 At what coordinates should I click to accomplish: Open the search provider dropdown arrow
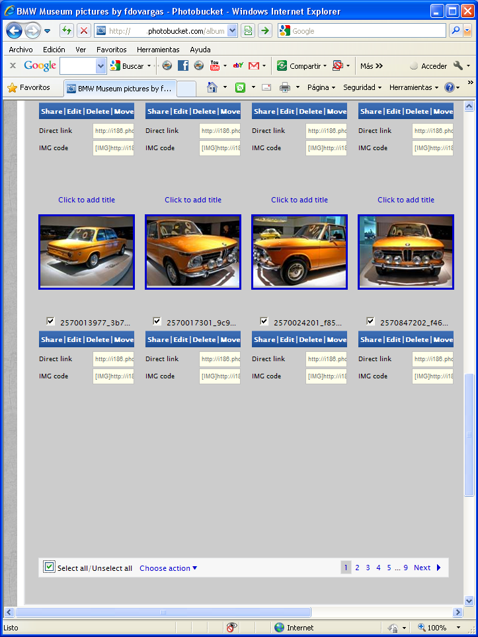[467, 30]
